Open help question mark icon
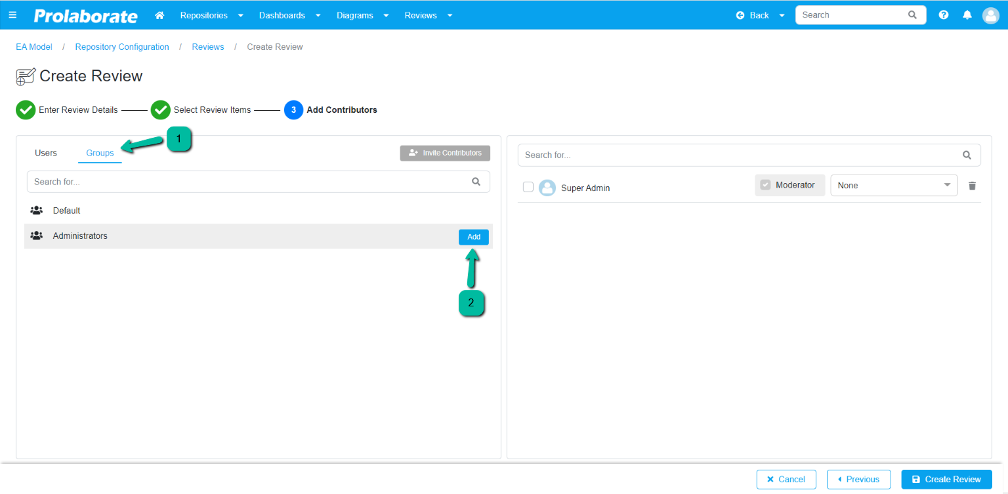Viewport: 1008px width, 494px height. pyautogui.click(x=944, y=15)
